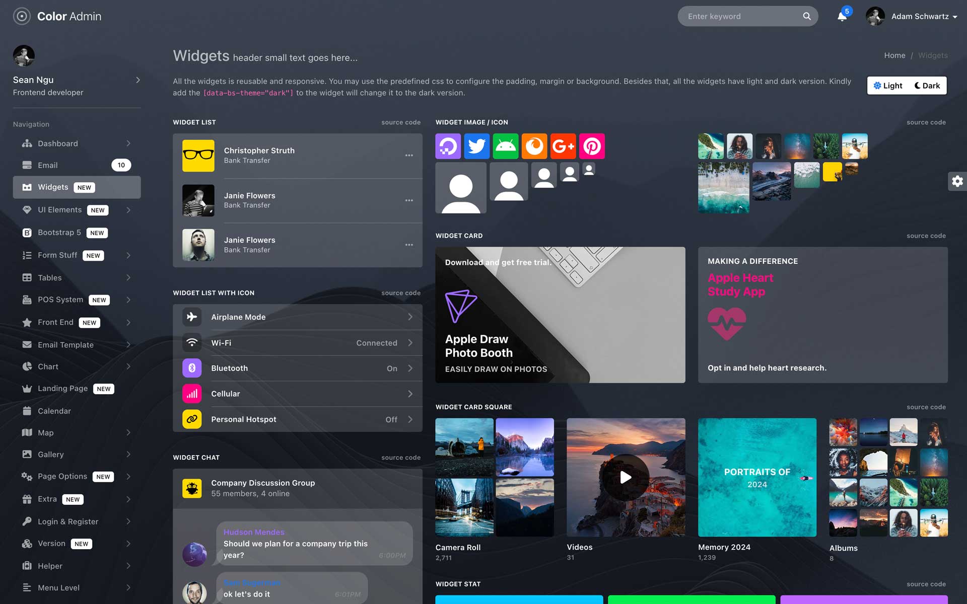
Task: Open options for Christopher Struth
Action: (409, 156)
